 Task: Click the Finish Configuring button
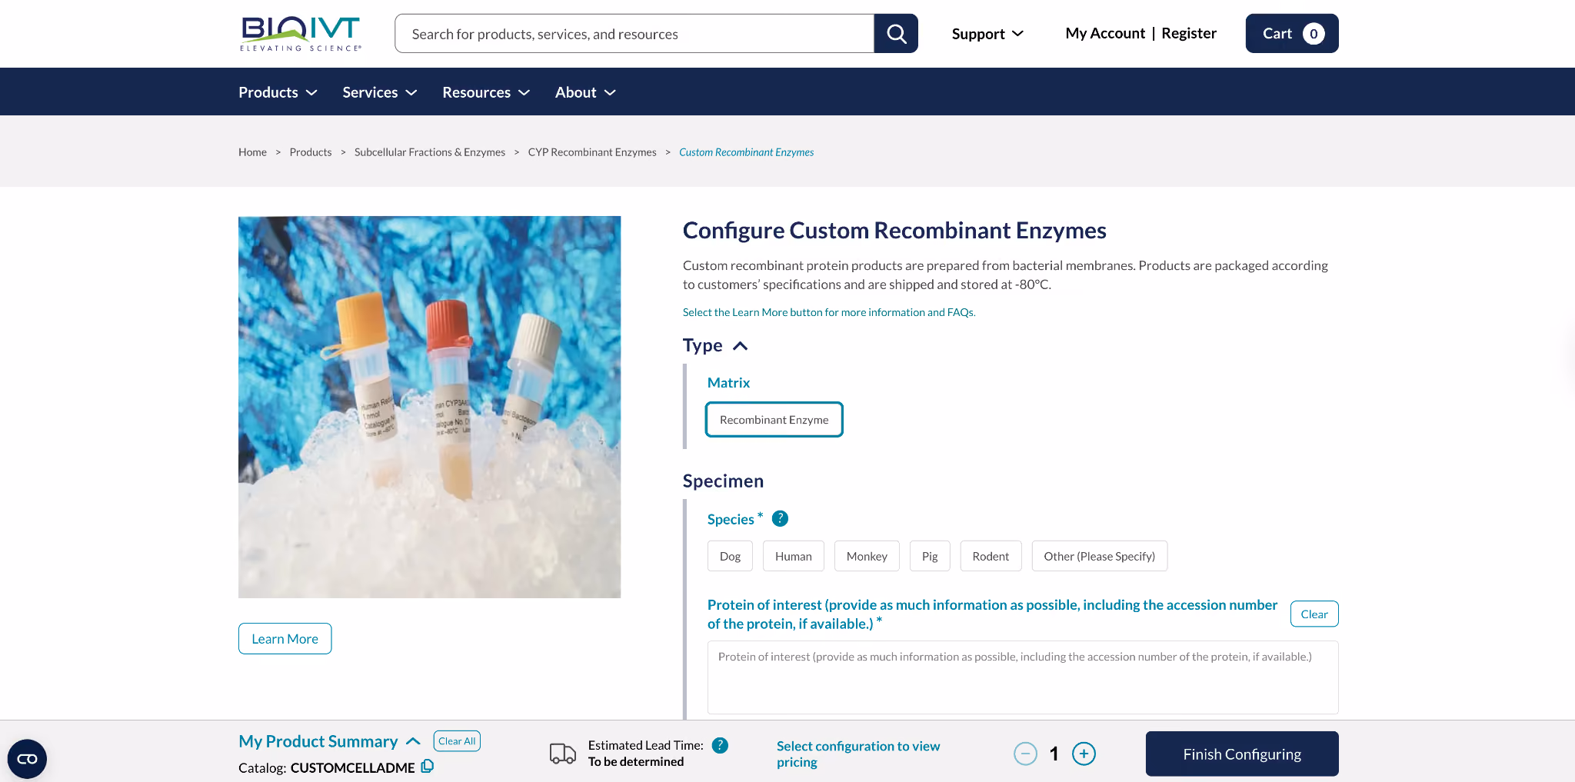click(1242, 754)
